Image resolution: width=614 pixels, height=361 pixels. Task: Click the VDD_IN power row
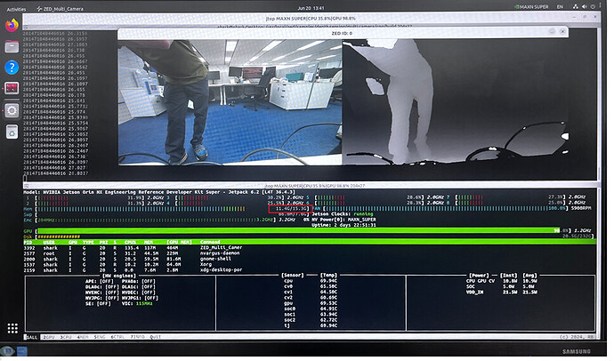tap(501, 293)
